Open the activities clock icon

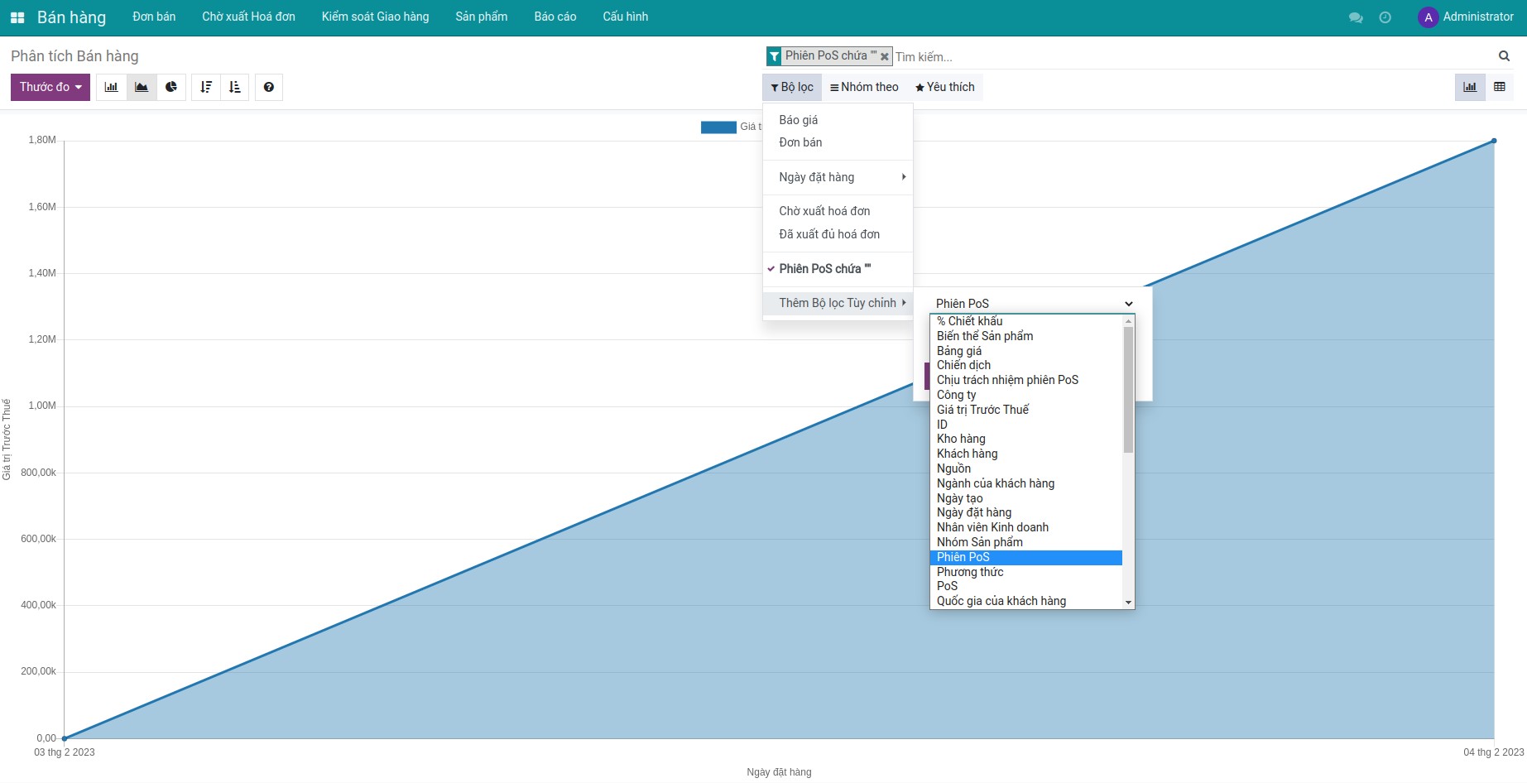point(1385,17)
